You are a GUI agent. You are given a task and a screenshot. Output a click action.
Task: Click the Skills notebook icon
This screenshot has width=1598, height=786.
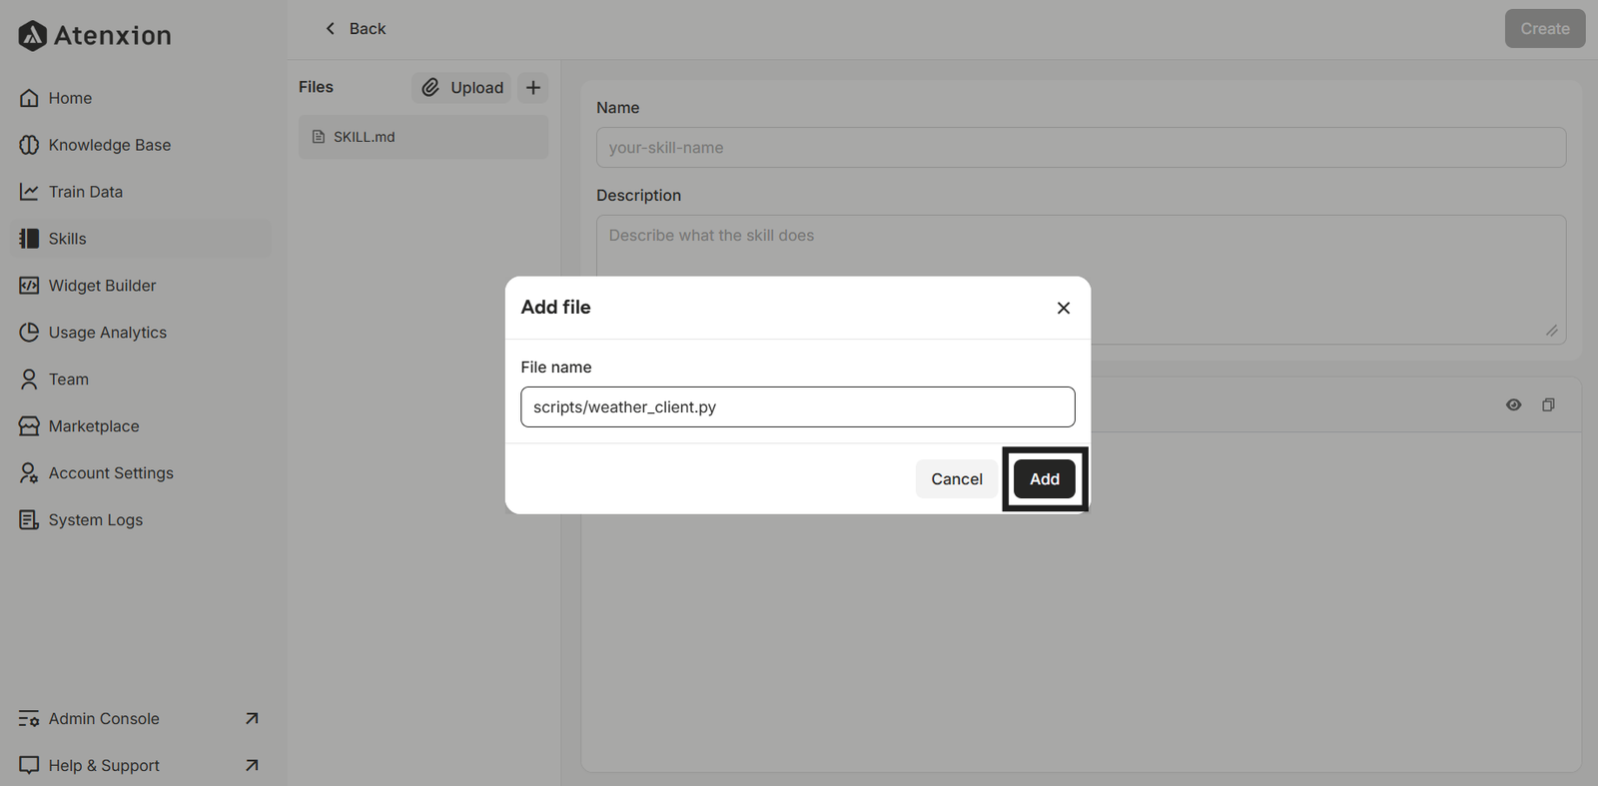pos(29,239)
